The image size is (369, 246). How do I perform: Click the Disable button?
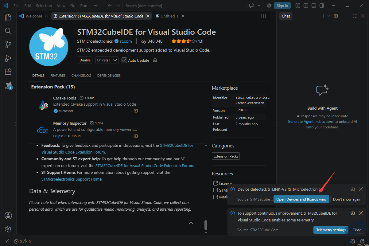85,60
